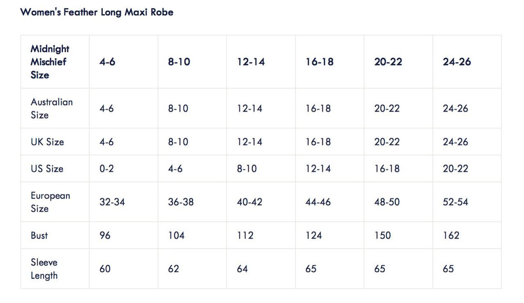Select the 24-26 size column header

(467, 62)
